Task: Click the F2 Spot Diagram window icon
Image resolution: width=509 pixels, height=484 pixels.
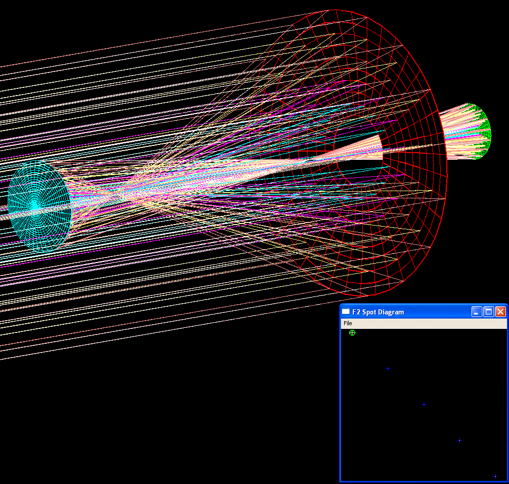Action: (x=346, y=311)
